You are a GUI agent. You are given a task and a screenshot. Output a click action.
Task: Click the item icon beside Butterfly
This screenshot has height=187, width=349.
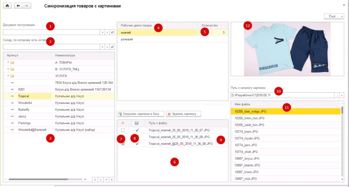pyautogui.click(x=12, y=110)
